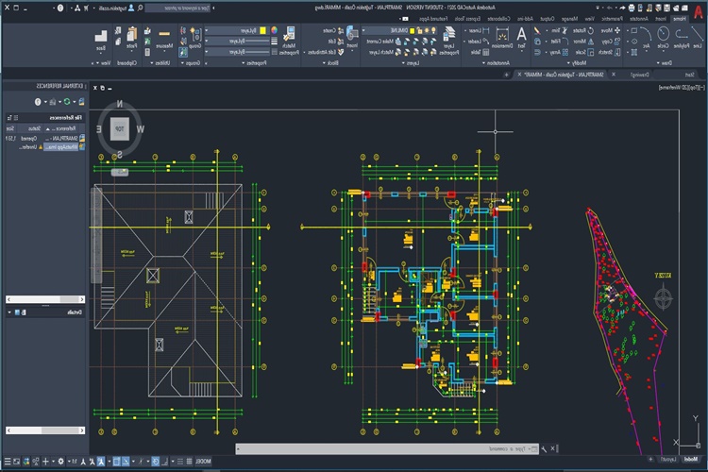Activate the Move command
This screenshot has width=708, height=472.
click(612, 30)
